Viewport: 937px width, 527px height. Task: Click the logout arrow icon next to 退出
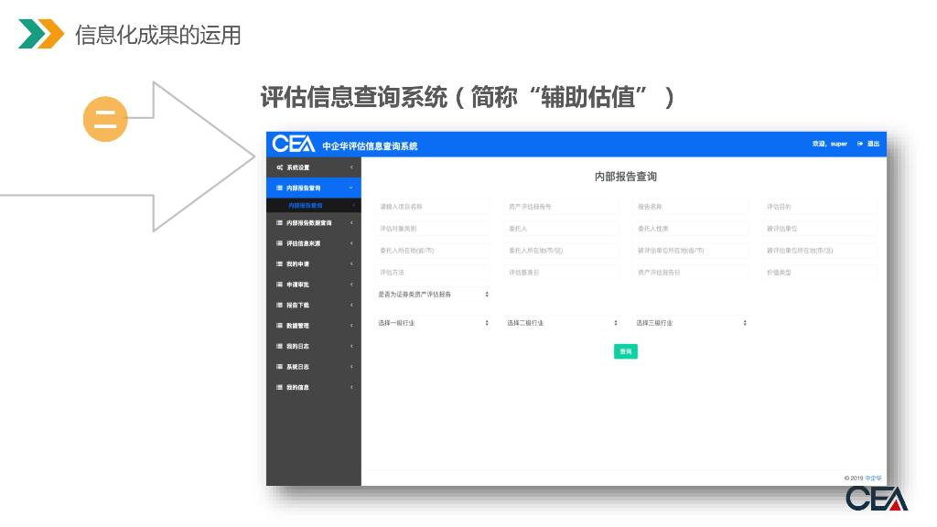(x=860, y=144)
